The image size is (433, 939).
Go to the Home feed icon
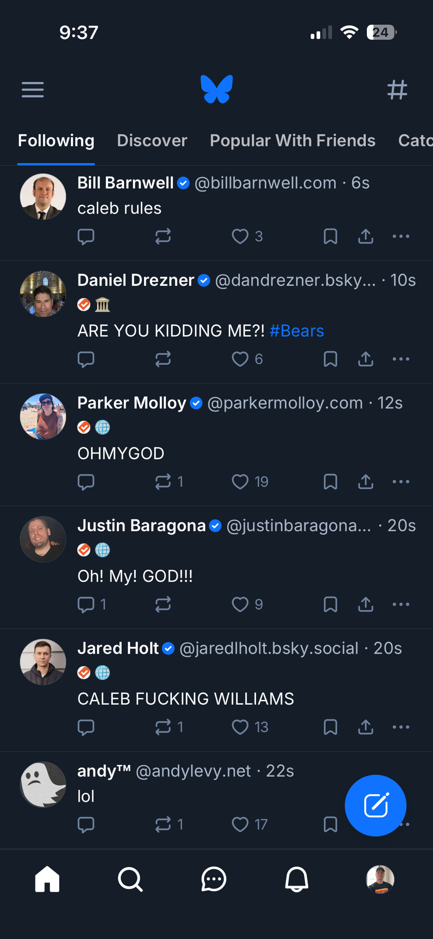(47, 879)
